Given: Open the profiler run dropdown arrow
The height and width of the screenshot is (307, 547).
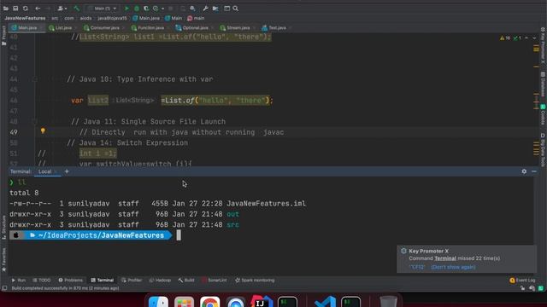Looking at the screenshot, I should point(162,9).
